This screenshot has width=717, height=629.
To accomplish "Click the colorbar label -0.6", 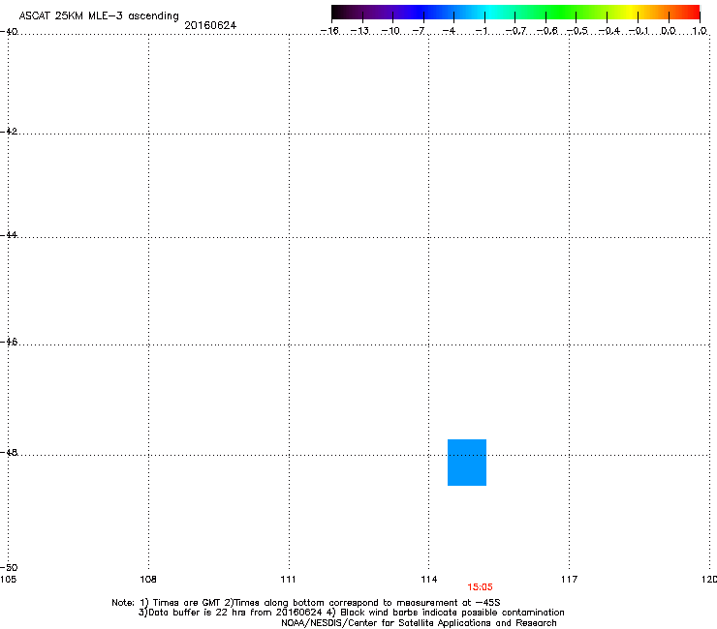I will pyautogui.click(x=546, y=31).
